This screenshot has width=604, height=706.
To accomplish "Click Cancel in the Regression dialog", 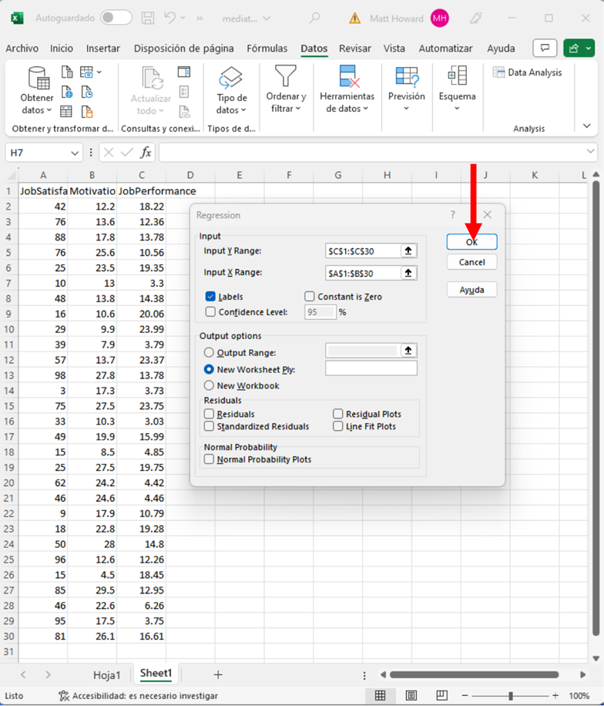I will pos(471,262).
